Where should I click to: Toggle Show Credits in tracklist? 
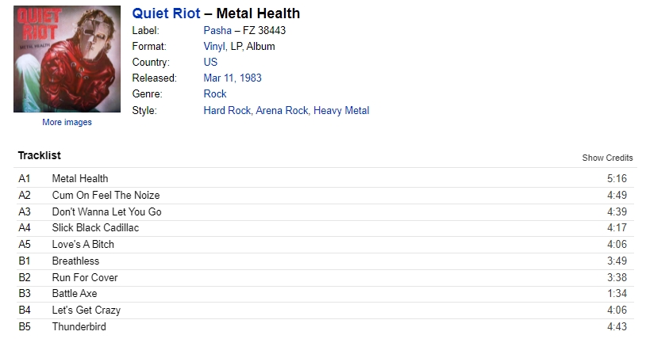point(607,158)
